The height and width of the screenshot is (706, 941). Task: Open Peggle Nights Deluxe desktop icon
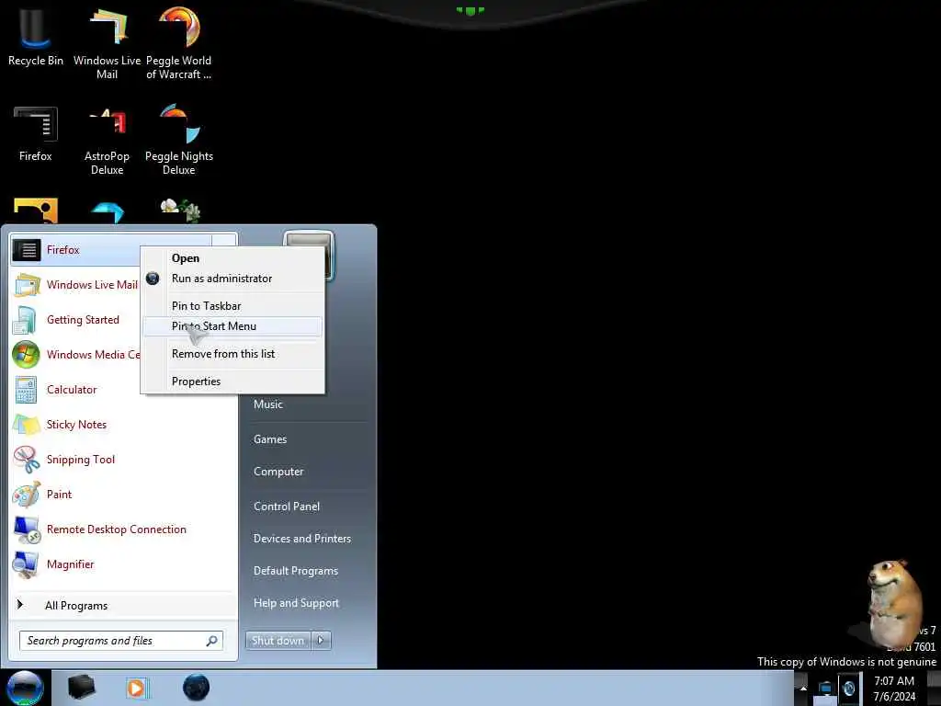pyautogui.click(x=179, y=140)
